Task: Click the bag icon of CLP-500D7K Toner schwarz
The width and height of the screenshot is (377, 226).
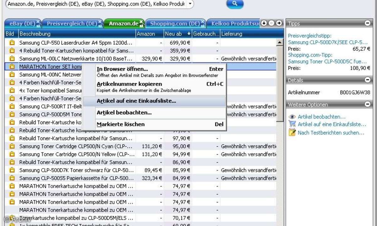Action: (12, 170)
